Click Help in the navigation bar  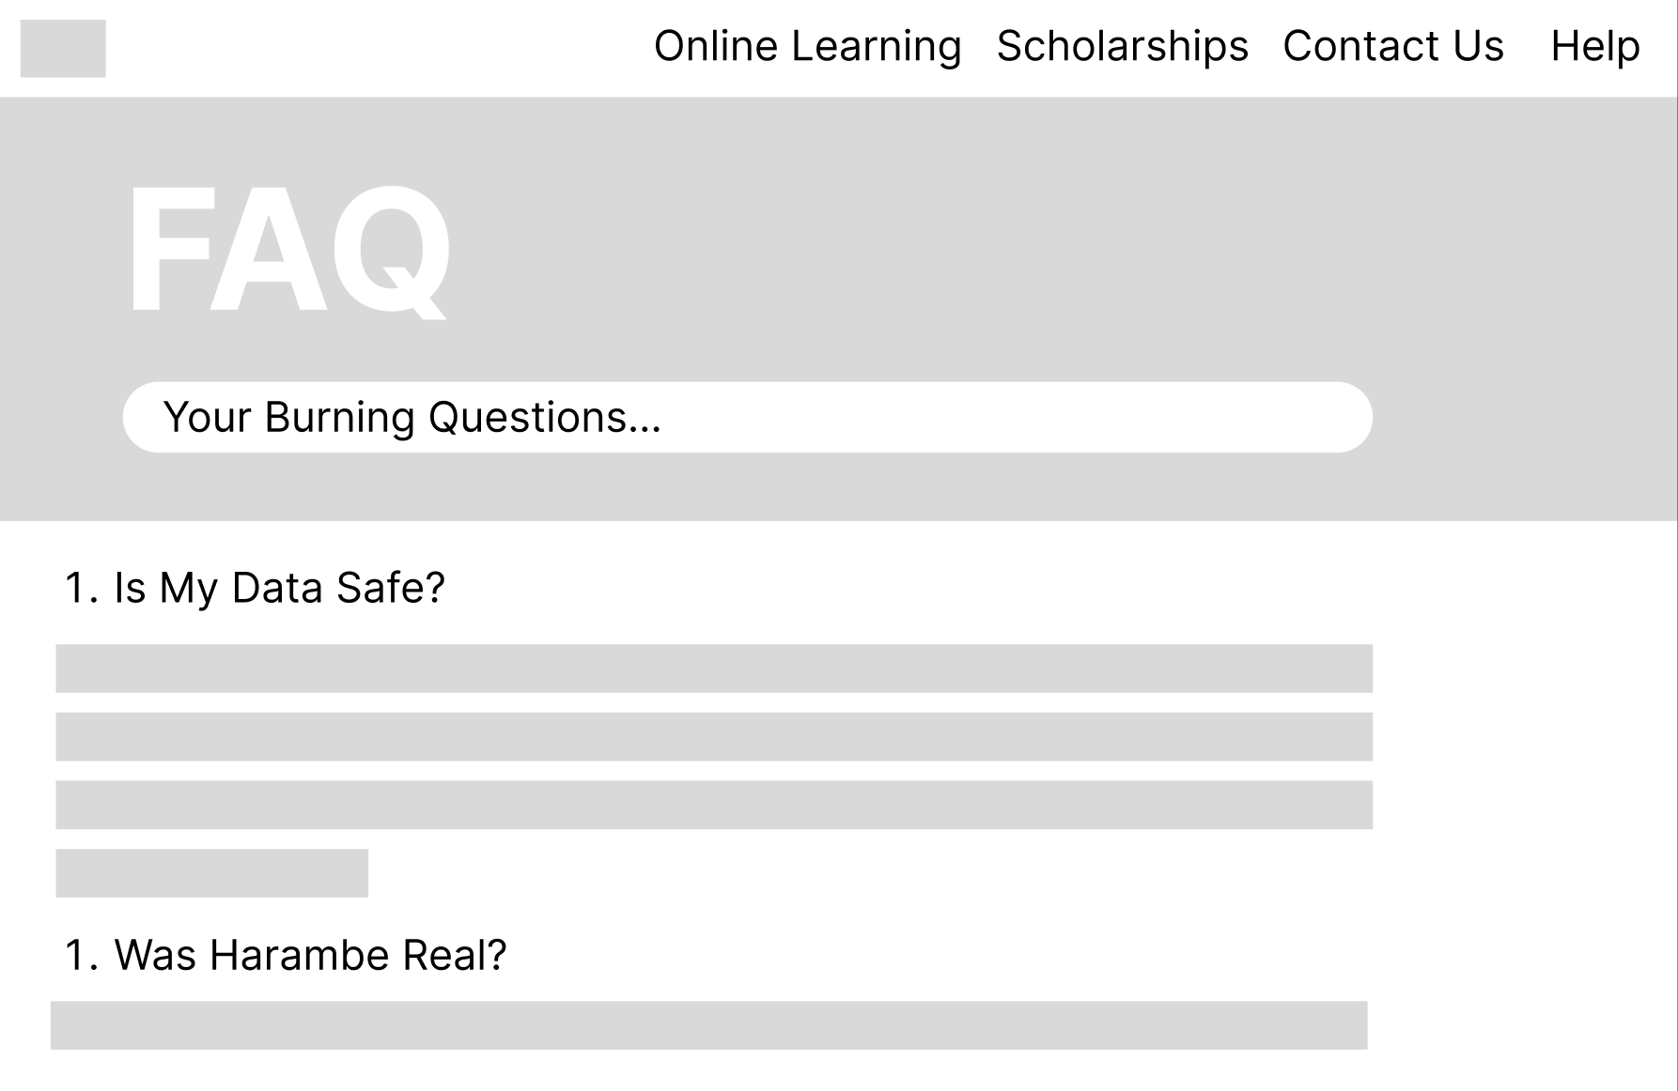[x=1594, y=46]
